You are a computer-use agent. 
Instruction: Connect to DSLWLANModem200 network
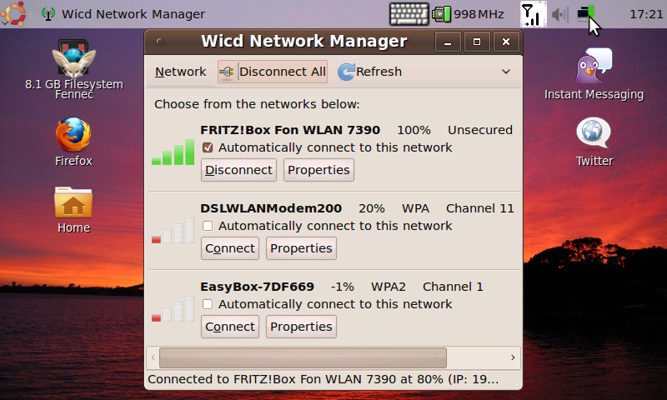click(x=230, y=248)
